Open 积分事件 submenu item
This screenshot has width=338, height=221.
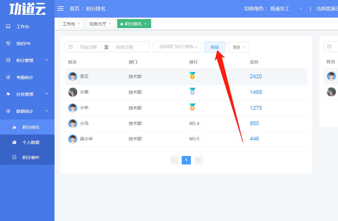click(27, 157)
